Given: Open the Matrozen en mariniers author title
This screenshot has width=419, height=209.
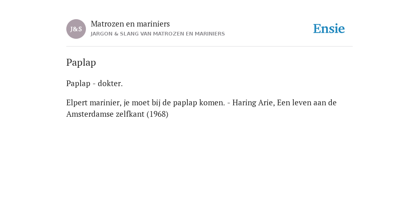Looking at the screenshot, I should point(130,24).
